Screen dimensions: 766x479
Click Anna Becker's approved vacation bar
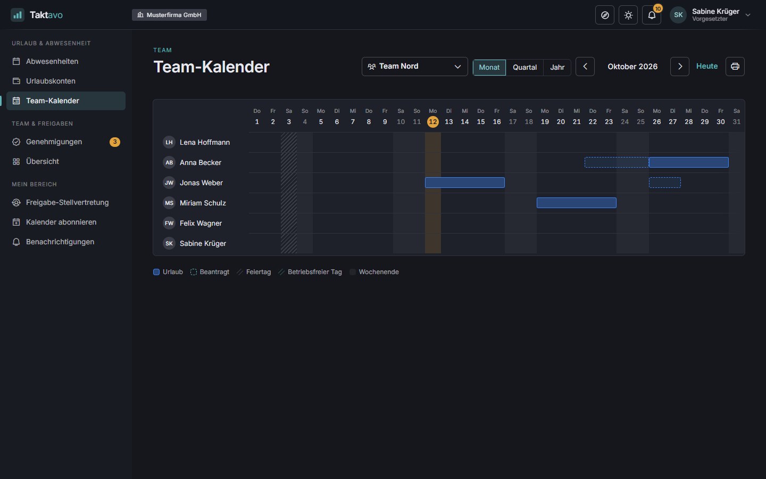pyautogui.click(x=689, y=162)
